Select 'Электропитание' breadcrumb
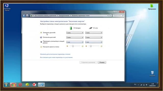 coord(64,16)
